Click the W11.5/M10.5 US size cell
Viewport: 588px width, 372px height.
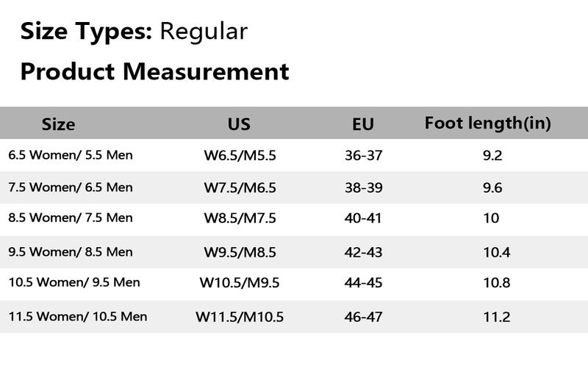click(240, 318)
